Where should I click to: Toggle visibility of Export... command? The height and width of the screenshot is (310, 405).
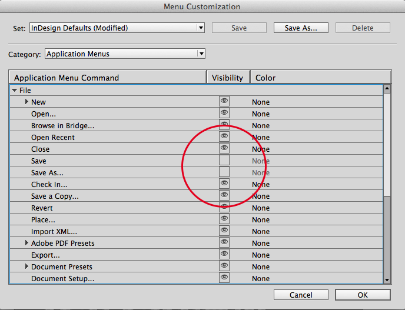click(x=224, y=255)
